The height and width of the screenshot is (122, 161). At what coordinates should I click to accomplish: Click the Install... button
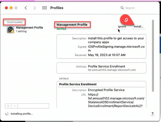pos(138,27)
